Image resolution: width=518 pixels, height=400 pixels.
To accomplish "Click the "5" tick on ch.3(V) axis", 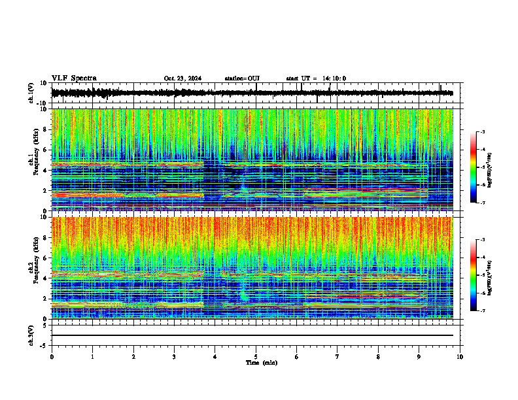I will 46,325.
